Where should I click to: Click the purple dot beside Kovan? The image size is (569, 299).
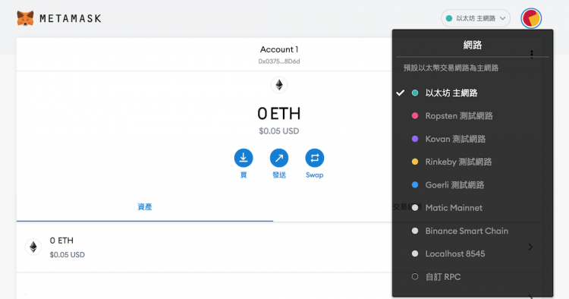click(415, 139)
